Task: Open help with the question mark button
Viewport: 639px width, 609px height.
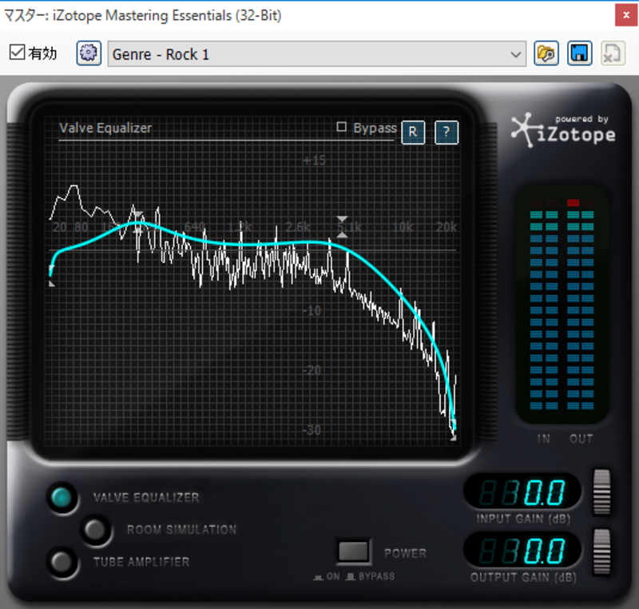Action: pos(447,132)
